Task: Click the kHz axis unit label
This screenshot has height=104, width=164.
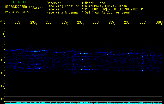Action: pos(3,21)
